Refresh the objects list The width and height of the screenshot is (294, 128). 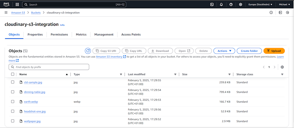tap(88, 51)
